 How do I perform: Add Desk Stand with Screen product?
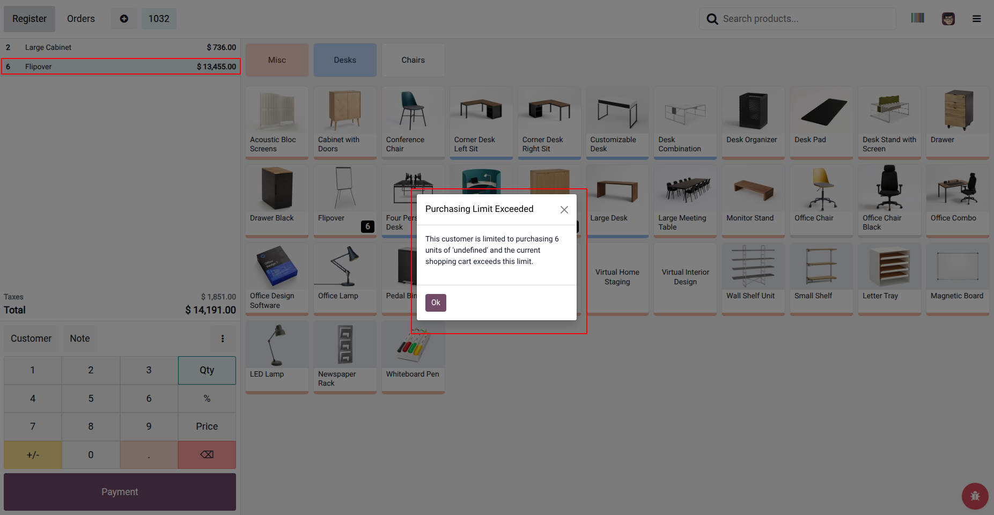(889, 123)
